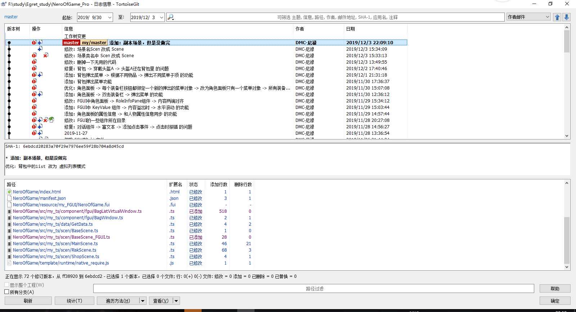The image size is (576, 312).
Task: Click the added icon for '对话组件' fix commit
Action: pyautogui.click(x=40, y=127)
